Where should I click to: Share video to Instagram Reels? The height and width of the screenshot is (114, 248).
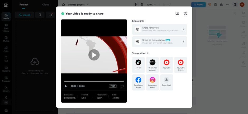click(x=152, y=82)
